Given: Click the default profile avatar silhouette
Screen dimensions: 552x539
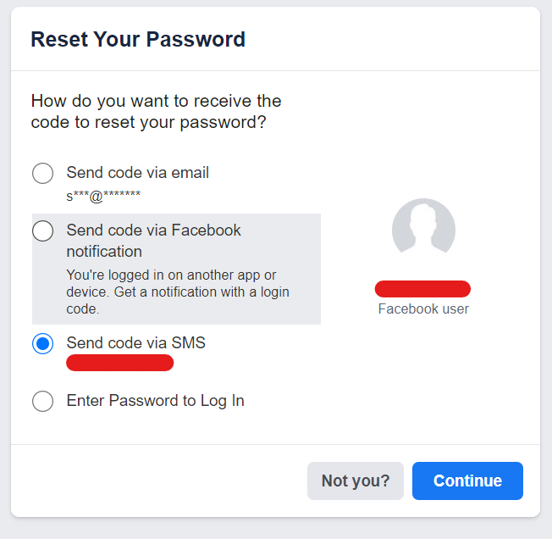Looking at the screenshot, I should pyautogui.click(x=423, y=229).
